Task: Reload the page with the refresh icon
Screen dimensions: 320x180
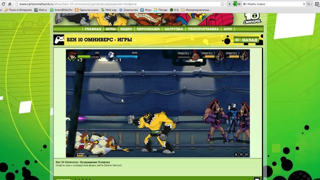Action: click(x=3, y=4)
